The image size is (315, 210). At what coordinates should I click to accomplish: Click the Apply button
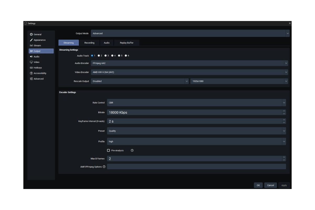pyautogui.click(x=284, y=185)
